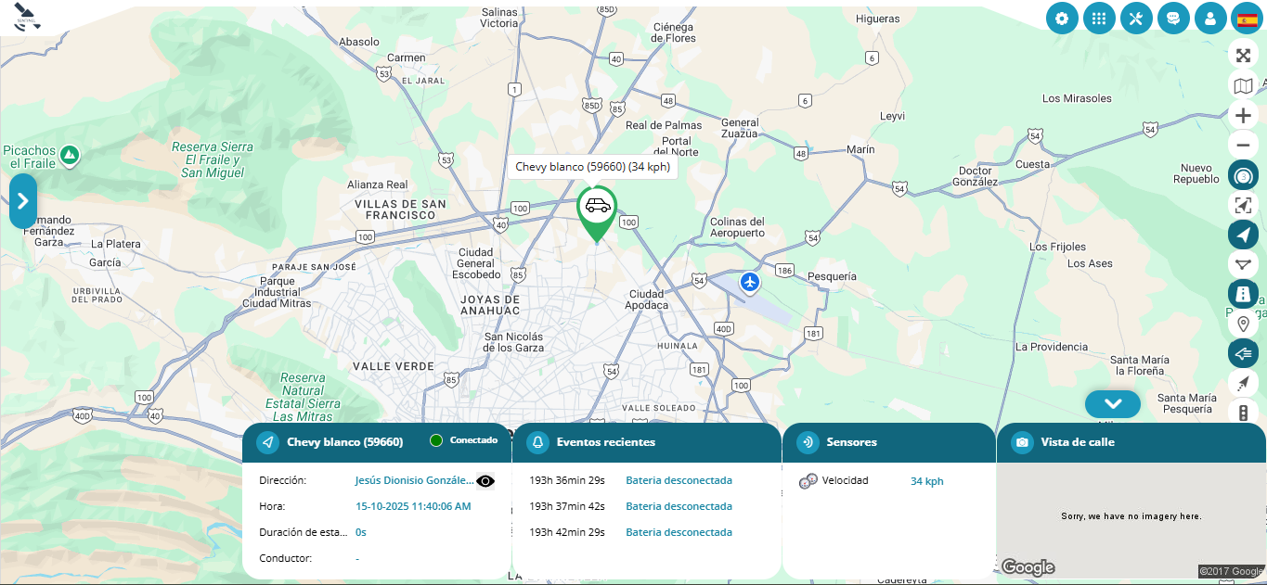This screenshot has height=585, width=1267.
Task: Open the settings gear icon
Action: (1062, 18)
